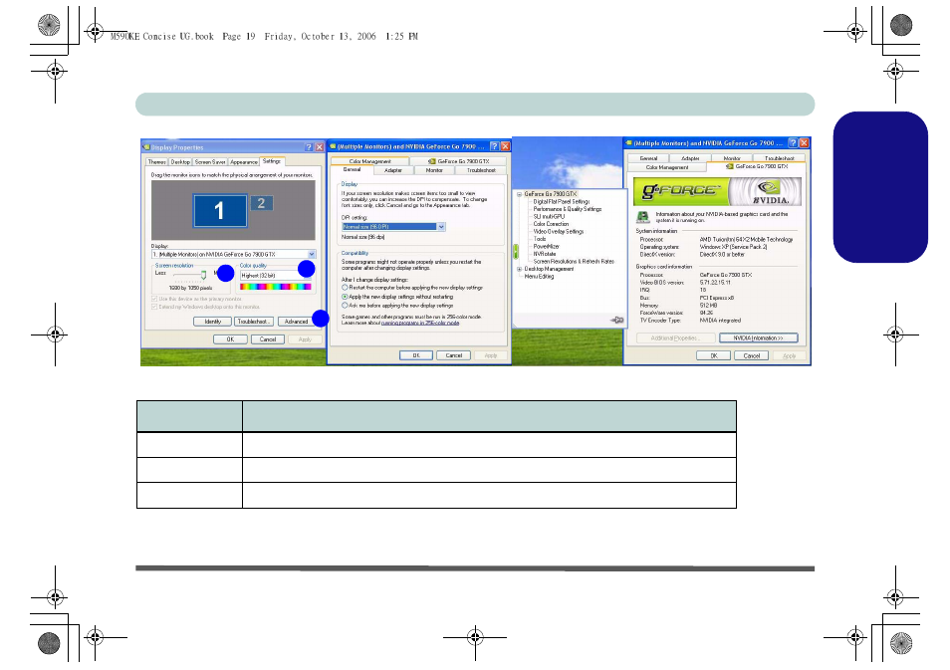Select Performance & Quality Settings tree item

[x=568, y=209]
